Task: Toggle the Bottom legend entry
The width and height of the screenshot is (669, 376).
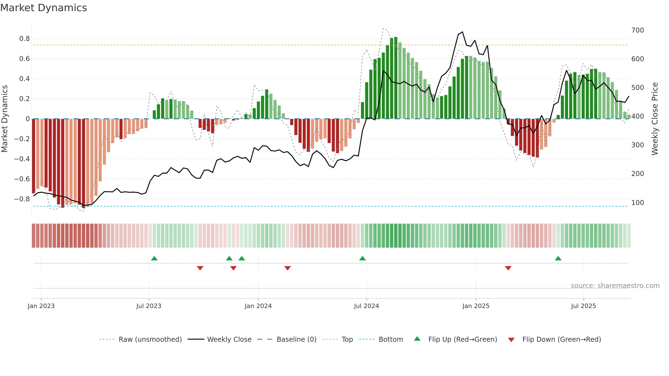Action: (381, 339)
